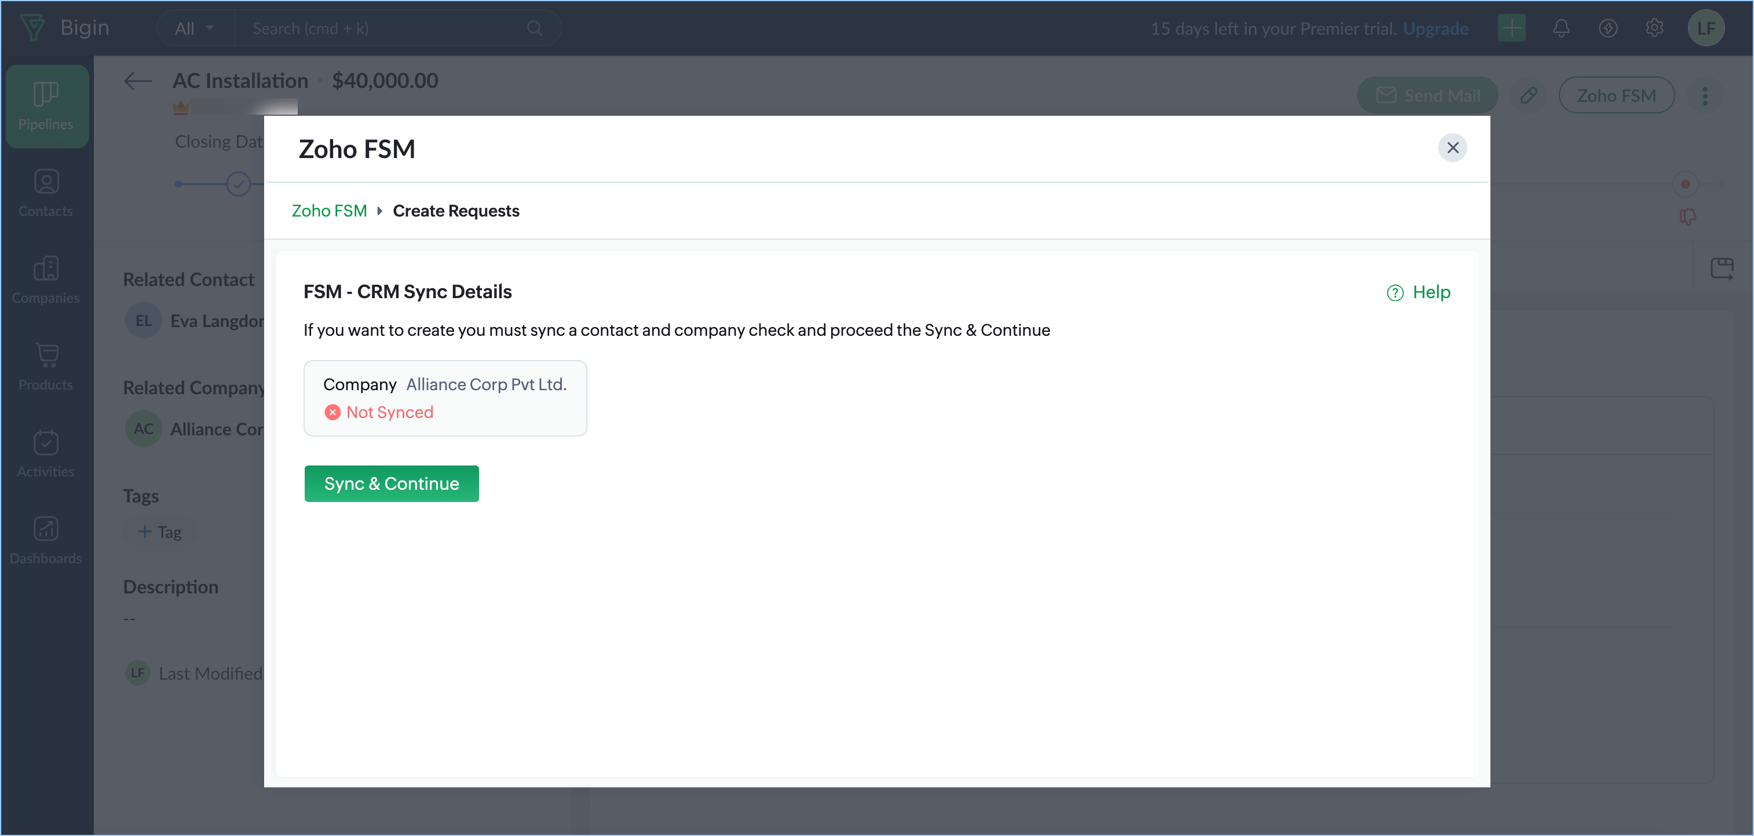Open the Eva Langdon related contact
Viewport: 1754px width, 836px height.
click(217, 321)
